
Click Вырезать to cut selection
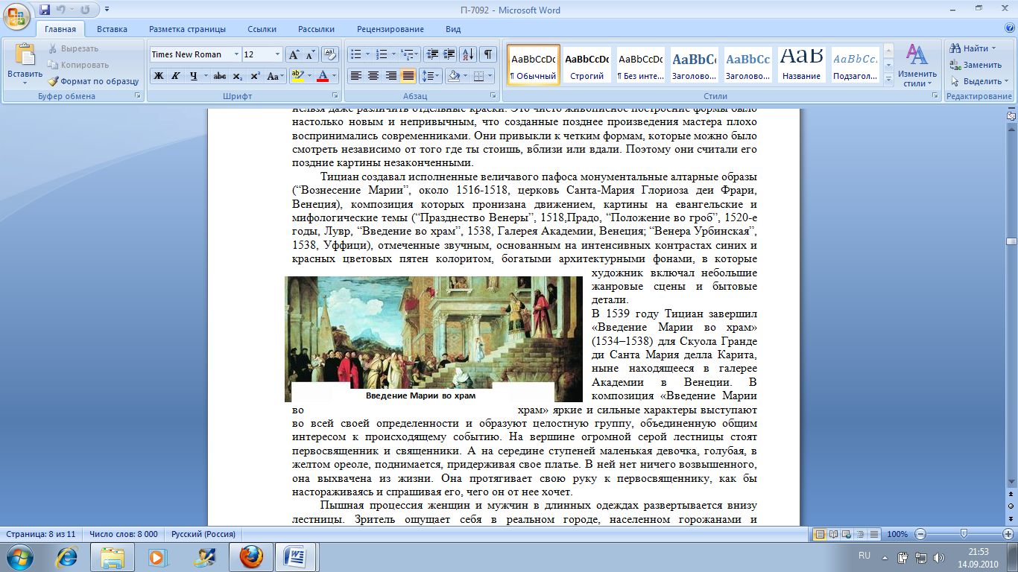(x=73, y=48)
